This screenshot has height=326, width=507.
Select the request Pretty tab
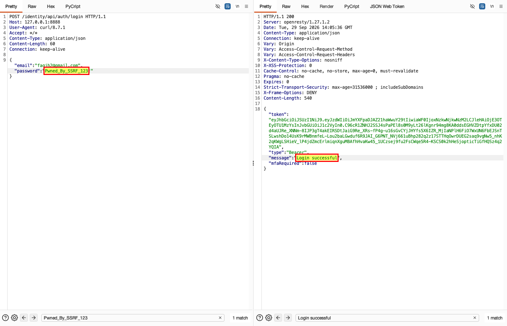click(x=11, y=6)
